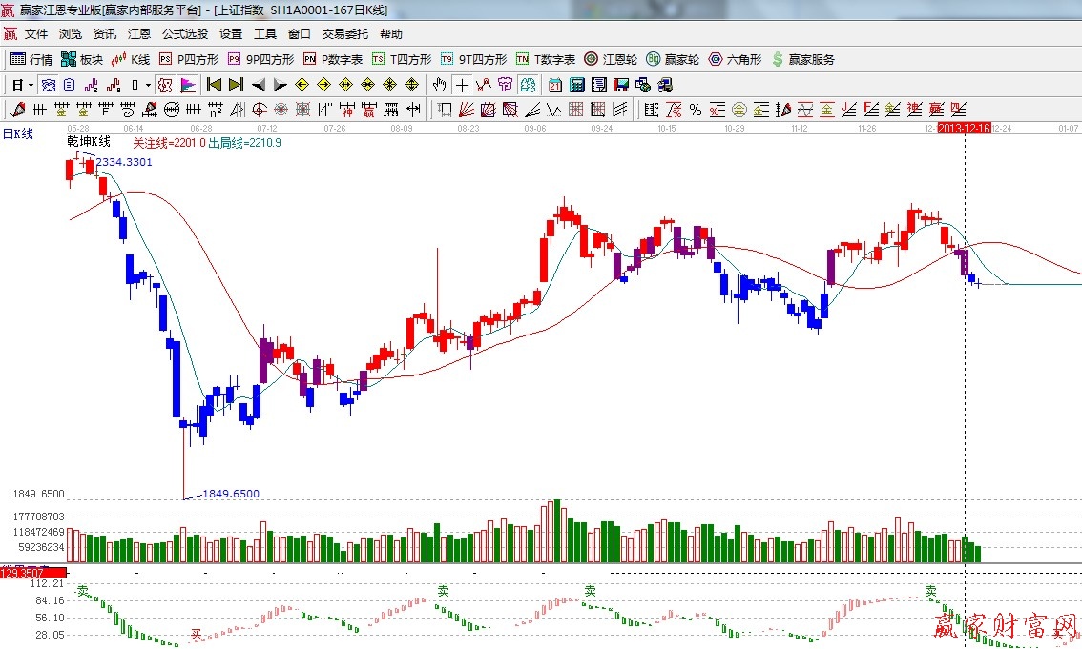Click the calendar date icon in toolbar
This screenshot has width=1082, height=649.
pos(554,85)
